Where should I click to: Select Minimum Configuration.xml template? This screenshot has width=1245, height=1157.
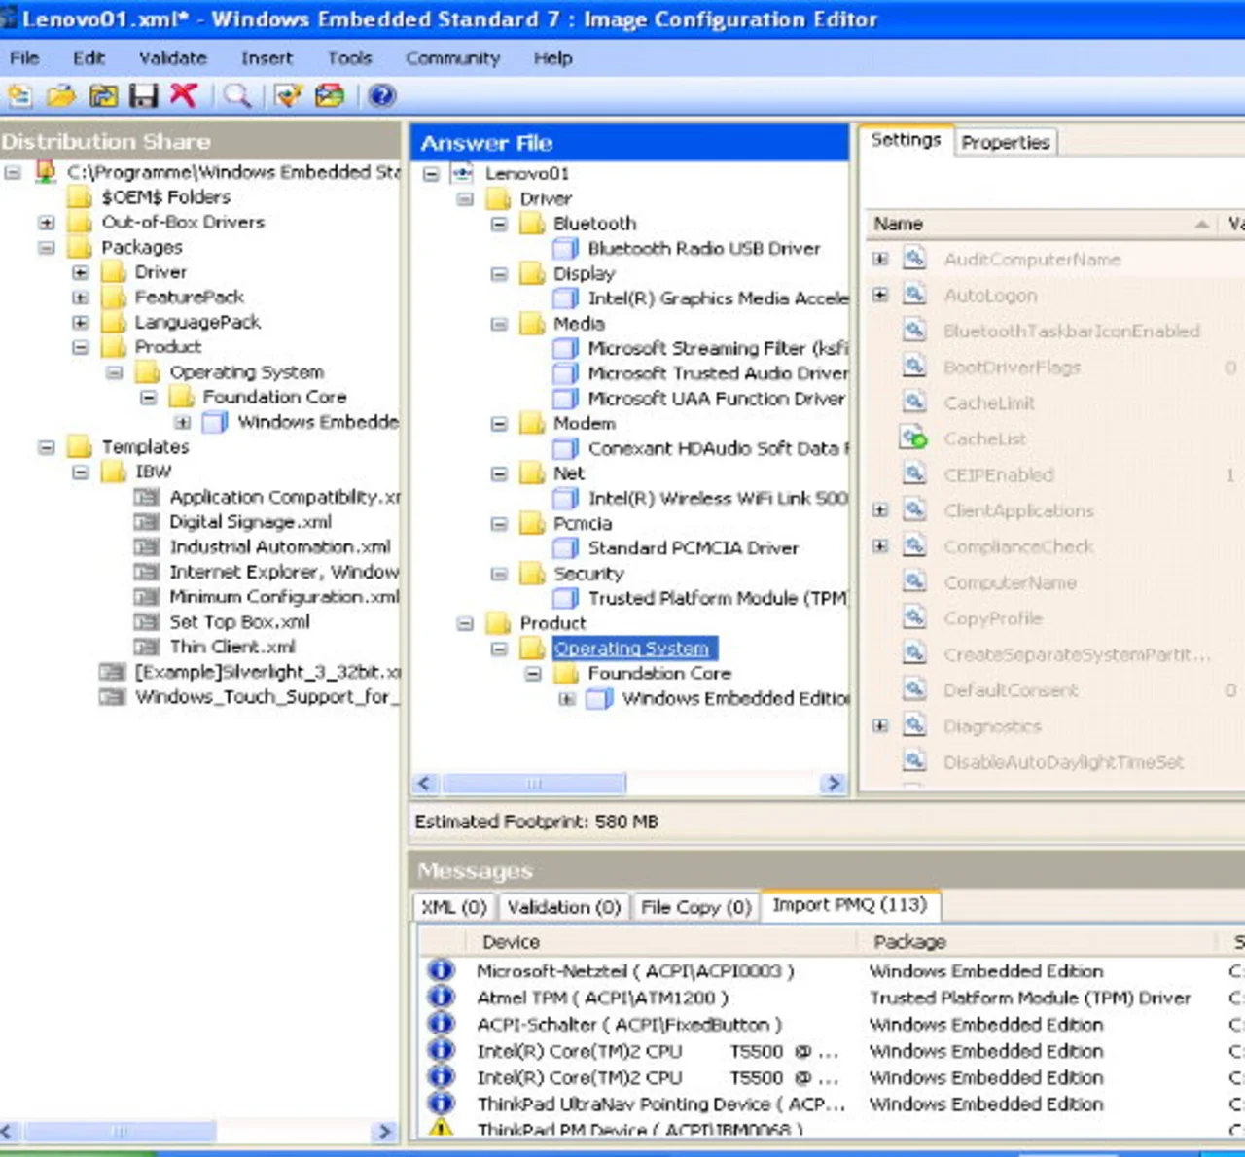coord(284,597)
